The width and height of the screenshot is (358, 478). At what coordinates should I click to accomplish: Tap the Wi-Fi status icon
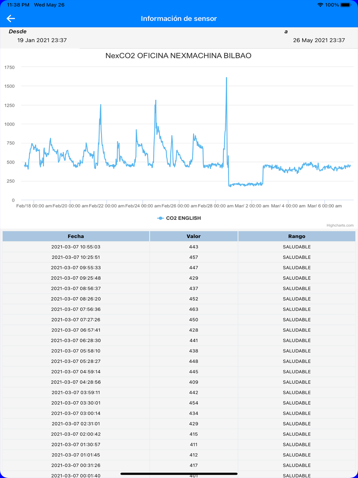tap(320, 5)
